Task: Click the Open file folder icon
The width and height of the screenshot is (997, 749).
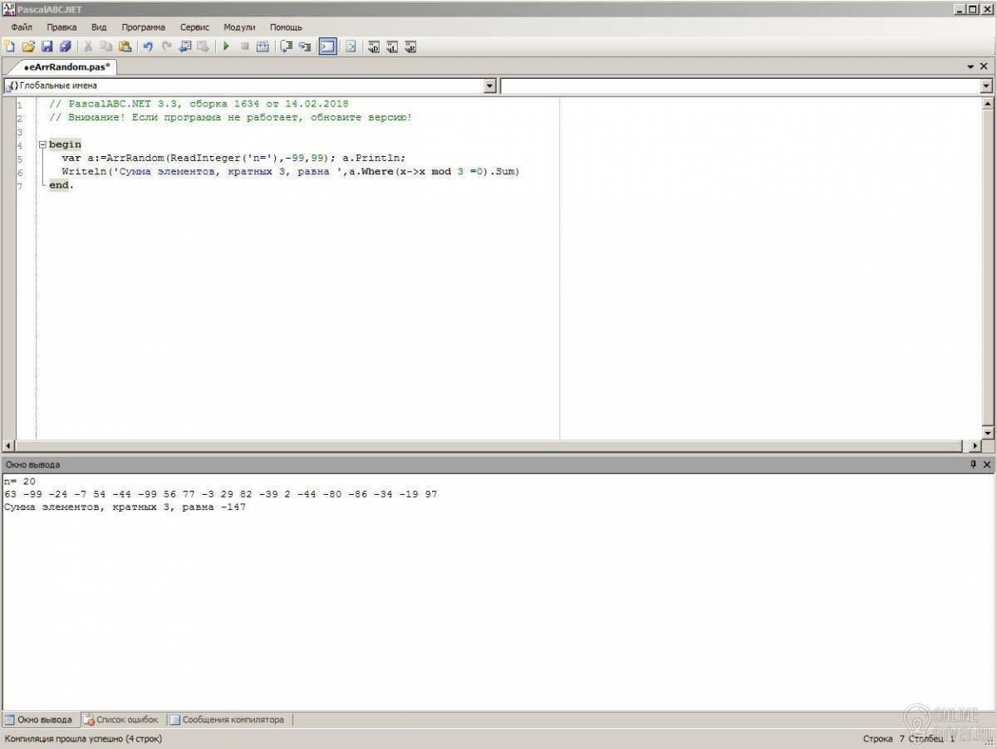Action: coord(28,47)
